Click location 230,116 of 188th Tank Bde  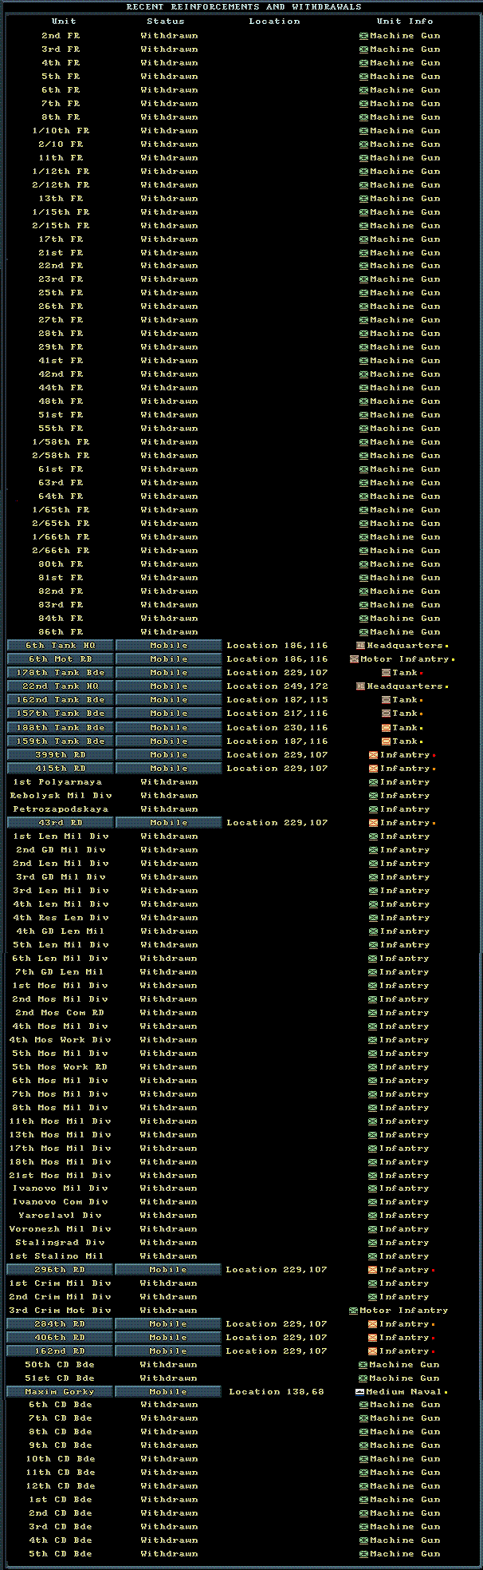pos(277,728)
